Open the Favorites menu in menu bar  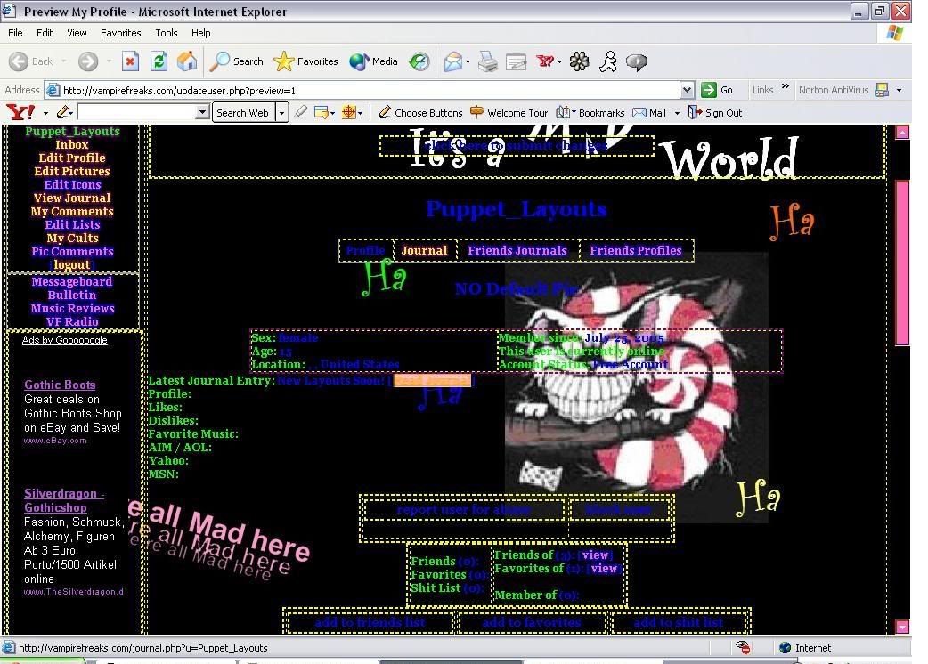pyautogui.click(x=121, y=33)
